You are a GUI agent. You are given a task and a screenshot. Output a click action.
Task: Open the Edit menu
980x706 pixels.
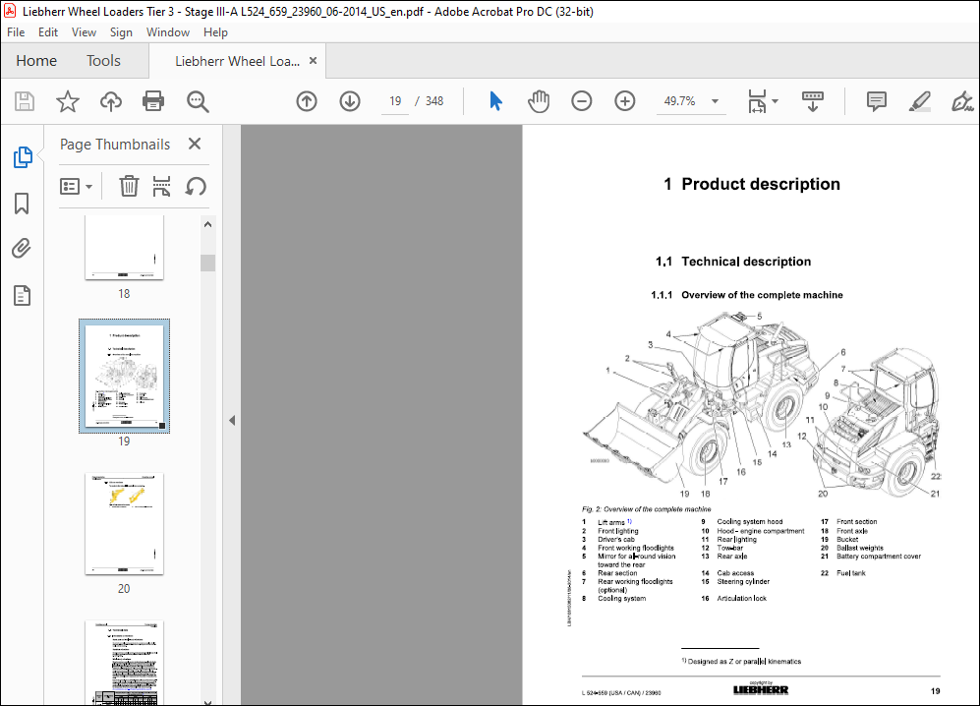[x=48, y=32]
